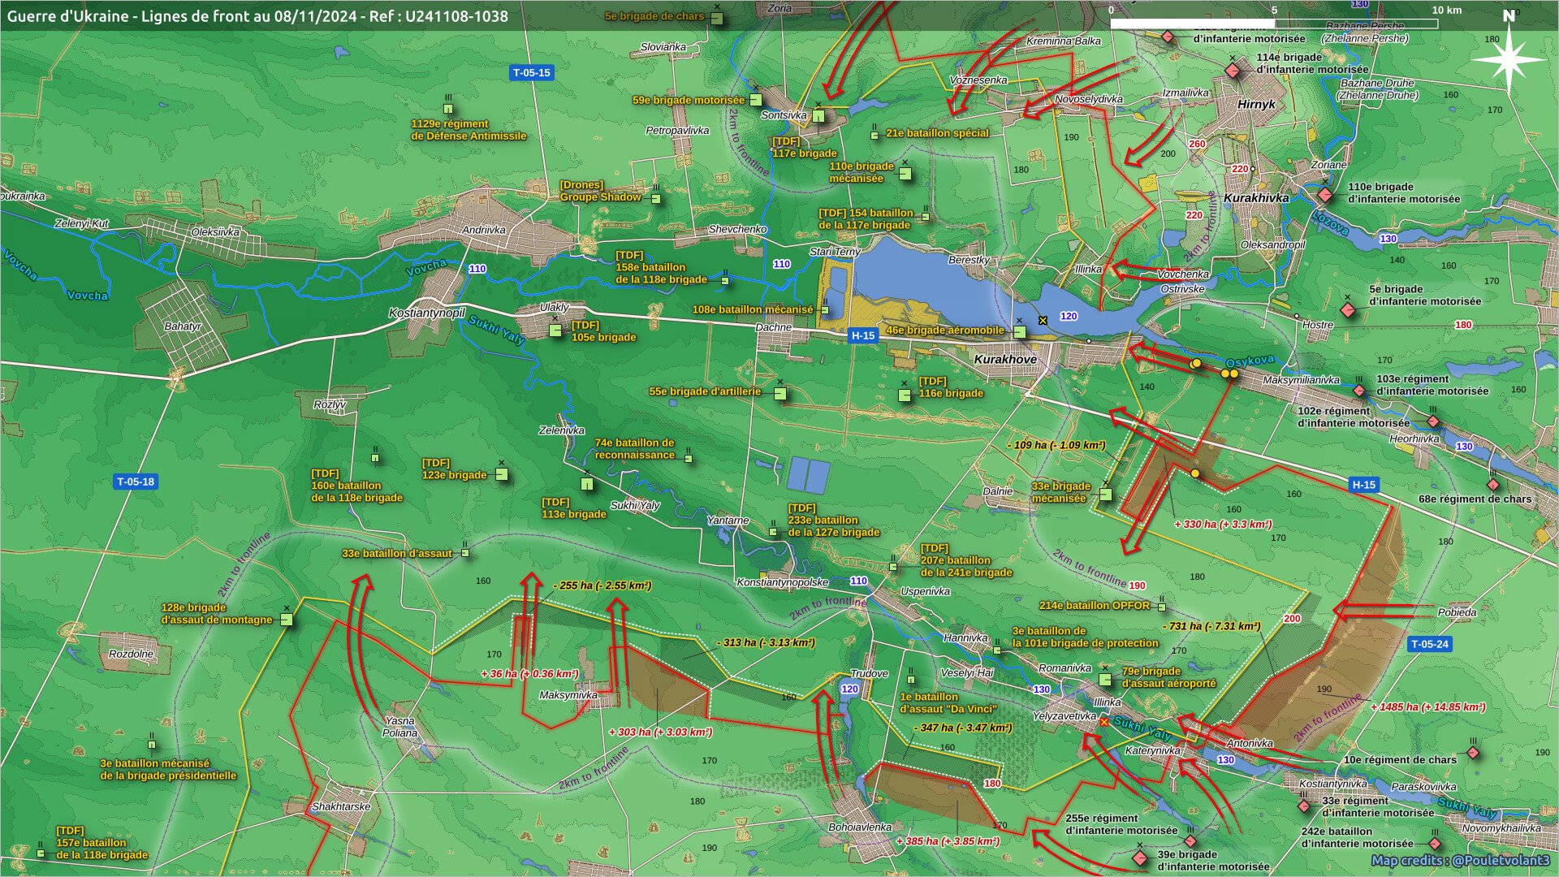
Task: Click the T-05-24 road shield
Action: point(1430,644)
